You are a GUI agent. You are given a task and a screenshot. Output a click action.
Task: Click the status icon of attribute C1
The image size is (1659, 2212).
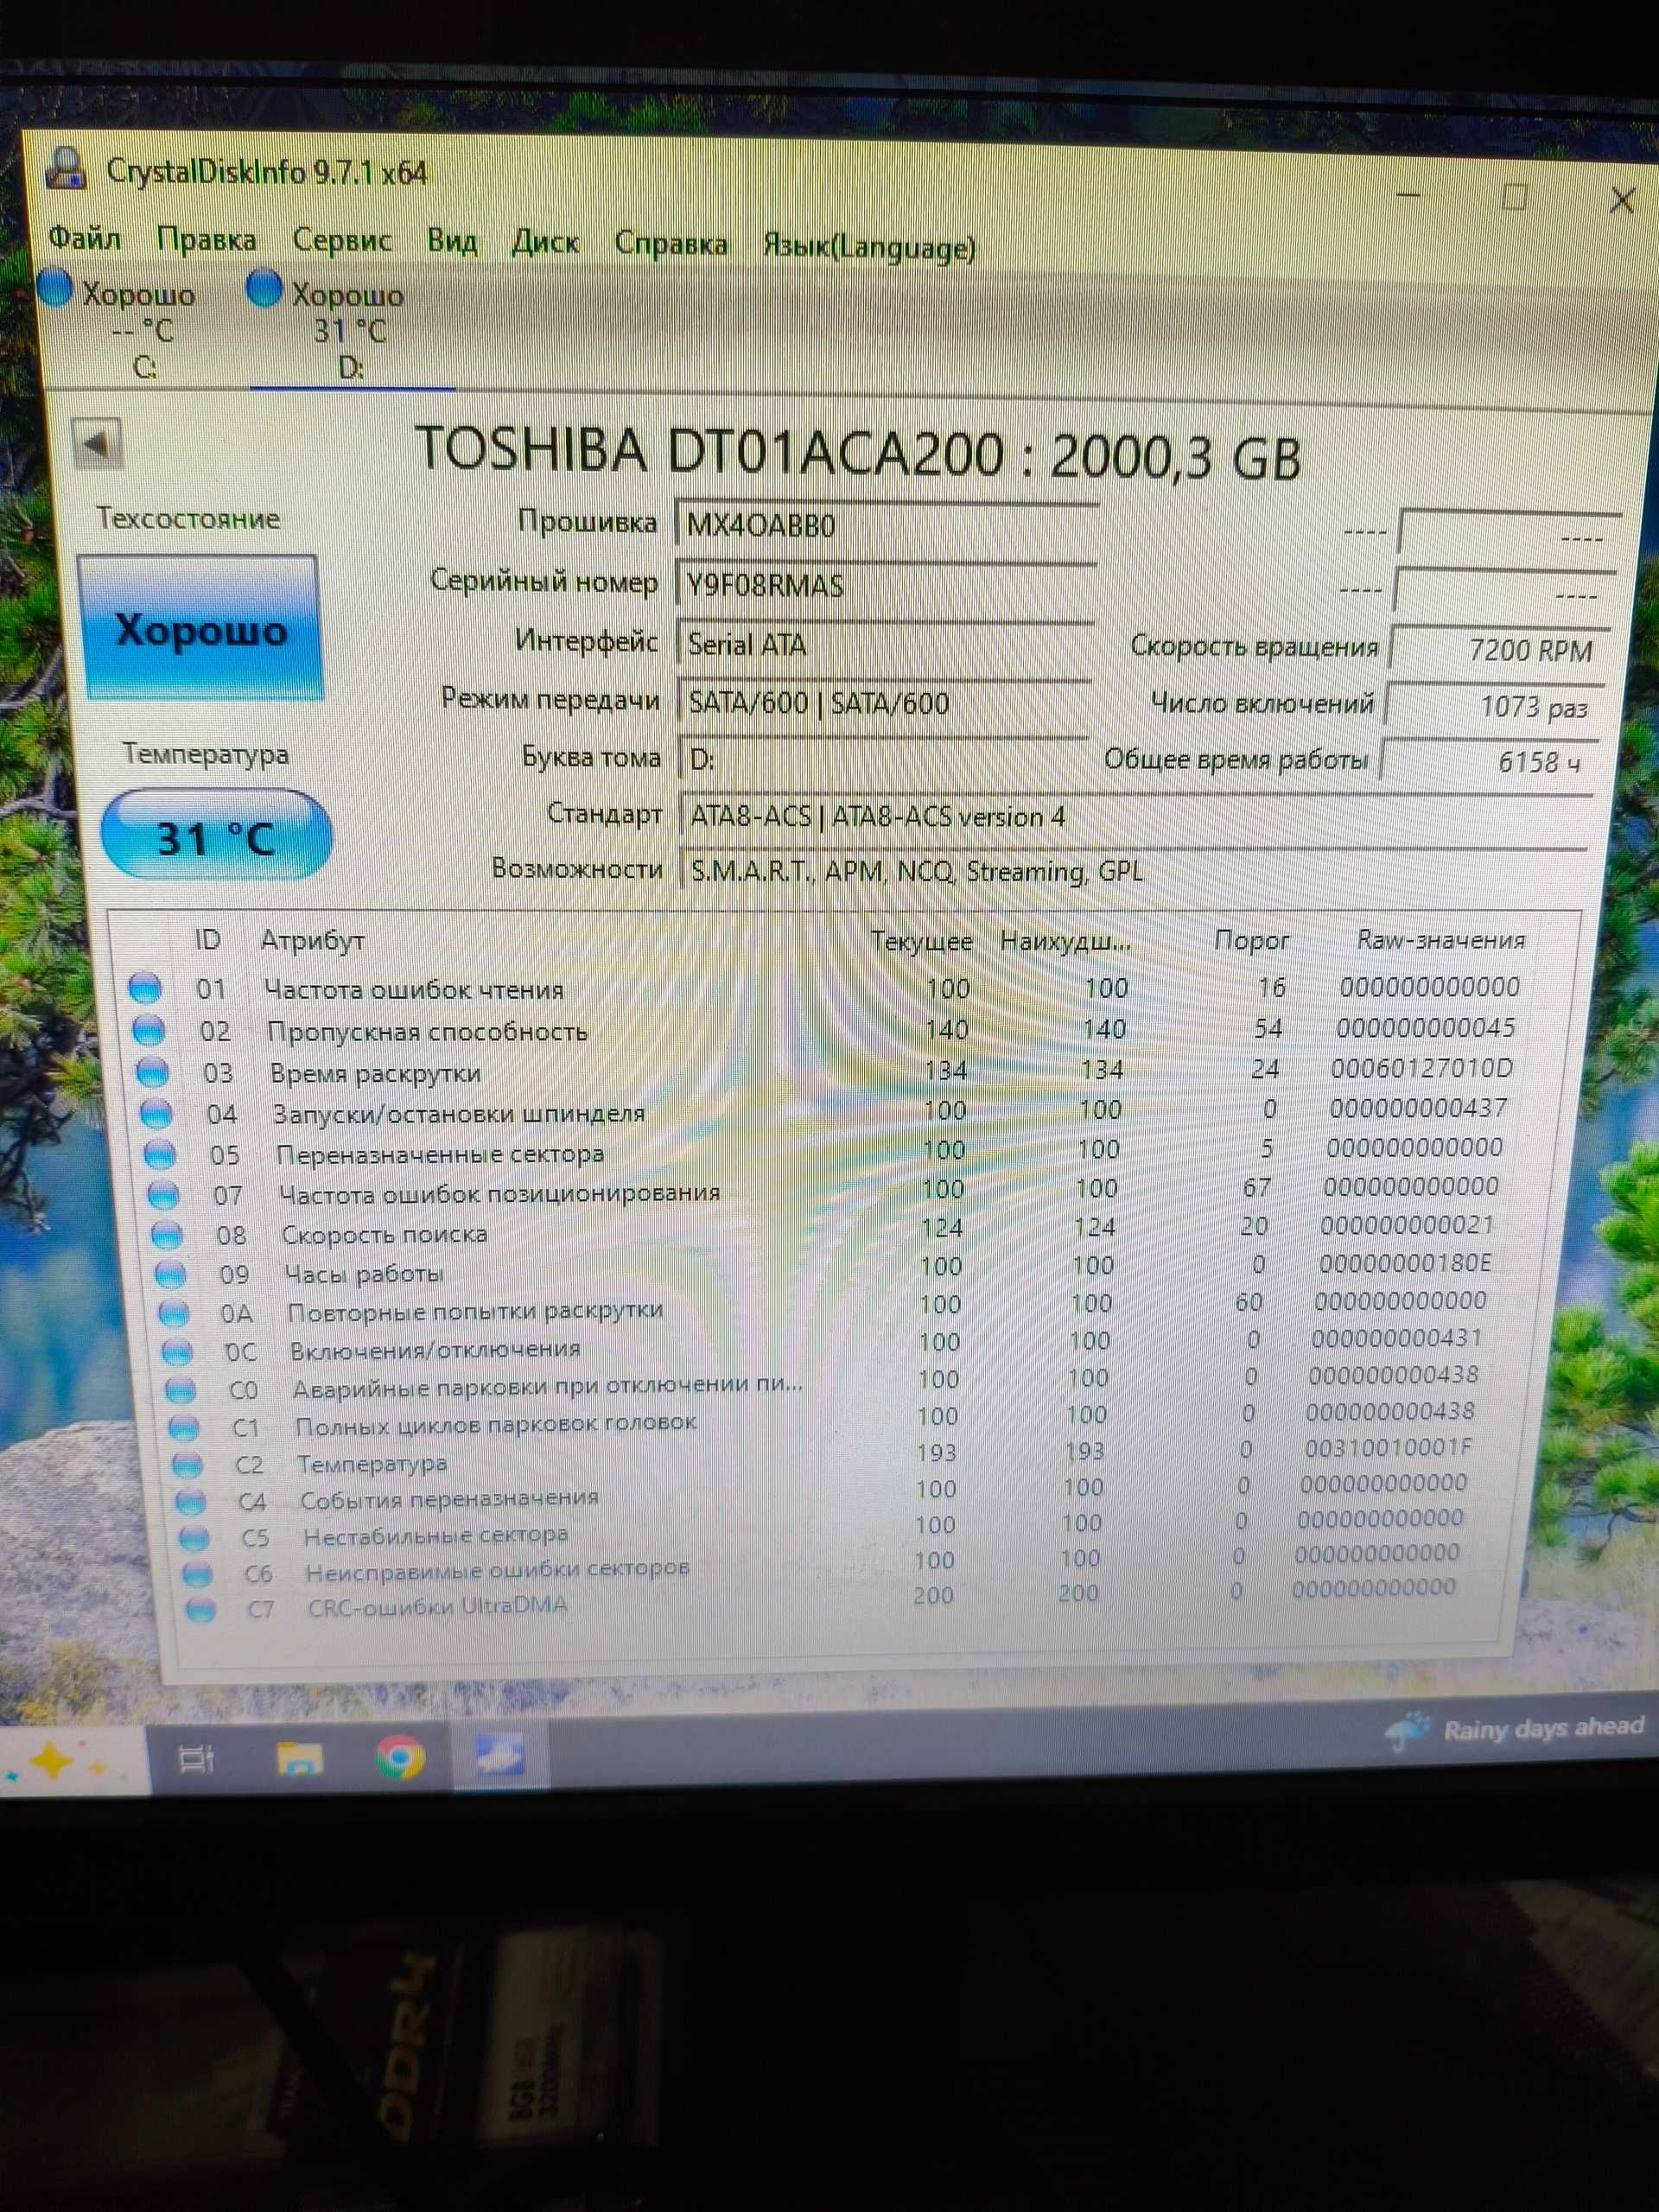[184, 1427]
